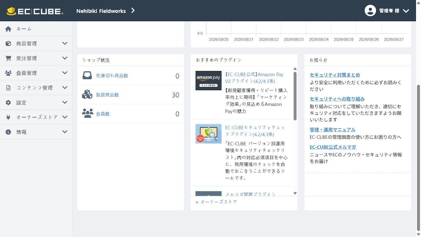Click the page scroll-down arrow

coord(419,235)
